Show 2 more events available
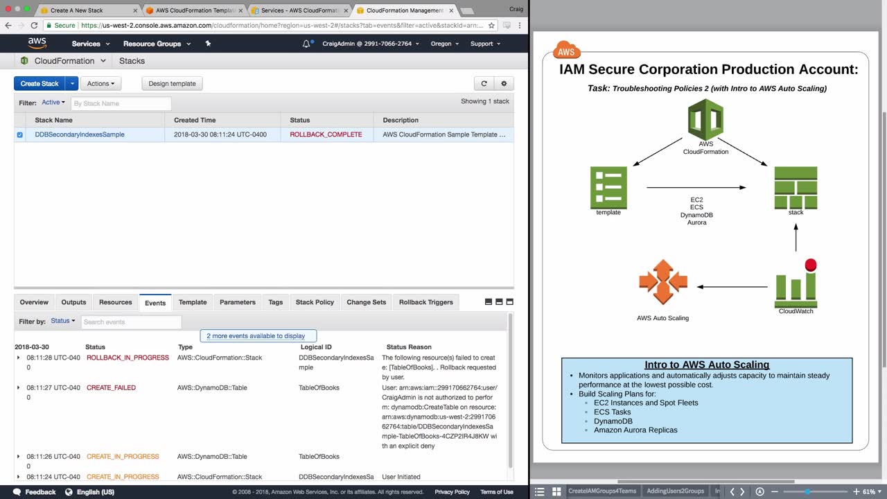 (x=258, y=336)
